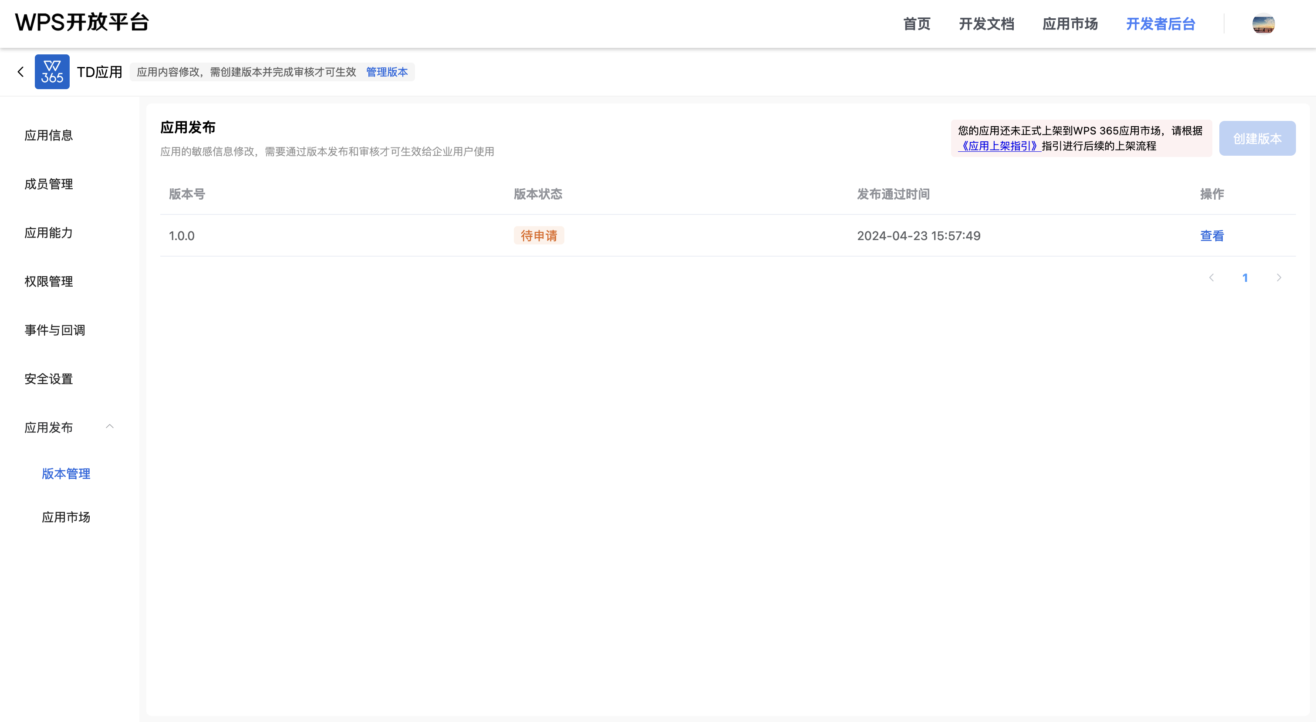Open 应用信息 in the sidebar
Screen dimensions: 1316x722
click(48, 135)
